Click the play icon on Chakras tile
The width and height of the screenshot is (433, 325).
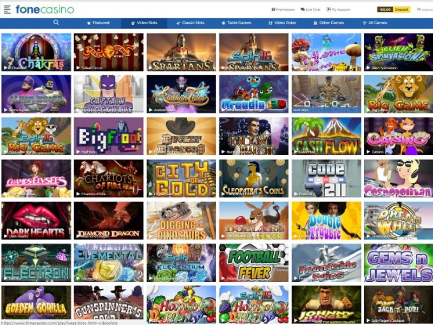coord(5,68)
